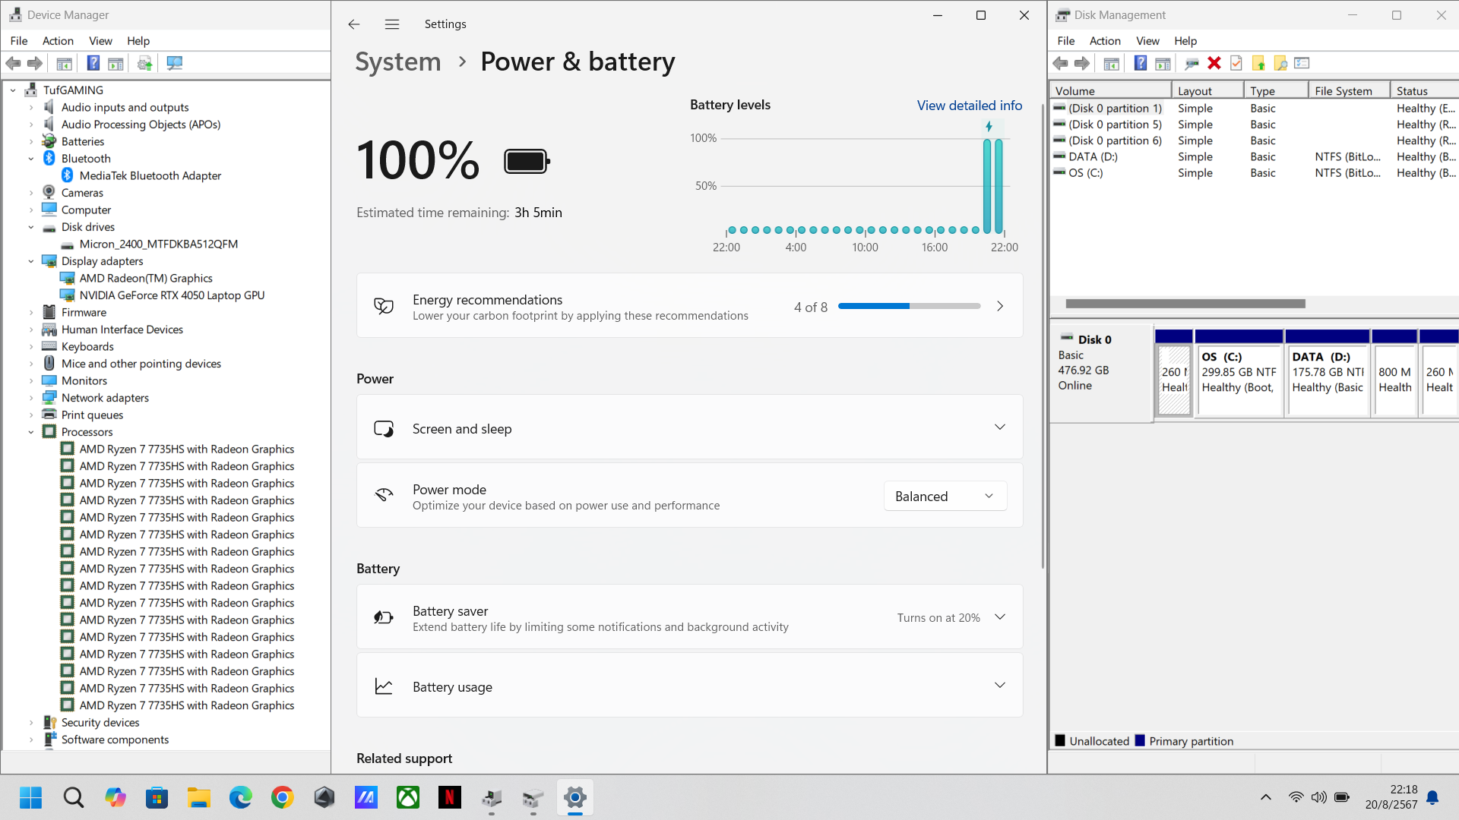Open Xbox app from taskbar
Image resolution: width=1459 pixels, height=820 pixels.
click(408, 797)
